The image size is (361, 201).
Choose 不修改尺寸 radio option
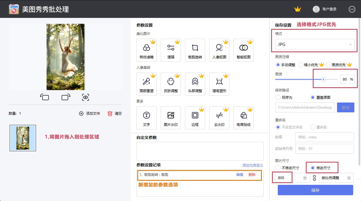pyautogui.click(x=278, y=168)
